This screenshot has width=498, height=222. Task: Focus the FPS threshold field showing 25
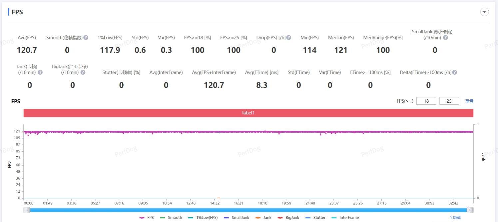coord(449,101)
